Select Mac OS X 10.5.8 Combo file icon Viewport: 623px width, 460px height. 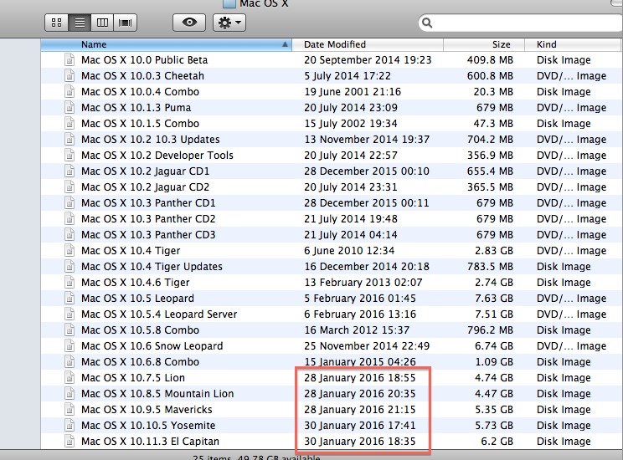70,330
